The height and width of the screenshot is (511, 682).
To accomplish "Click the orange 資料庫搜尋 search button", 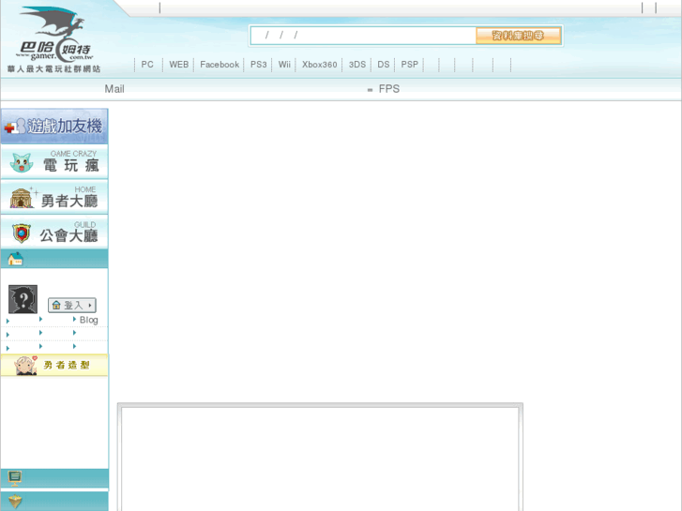I will (x=518, y=36).
